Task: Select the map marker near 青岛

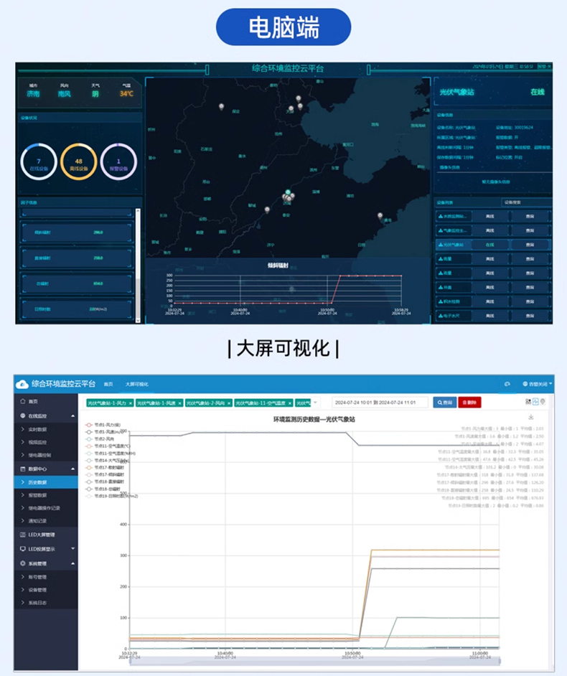Action: pyautogui.click(x=380, y=215)
